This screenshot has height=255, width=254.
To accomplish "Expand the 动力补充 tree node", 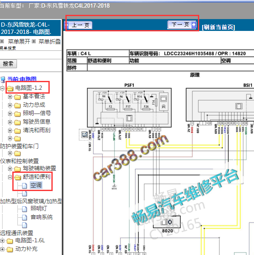I will 2,249.
